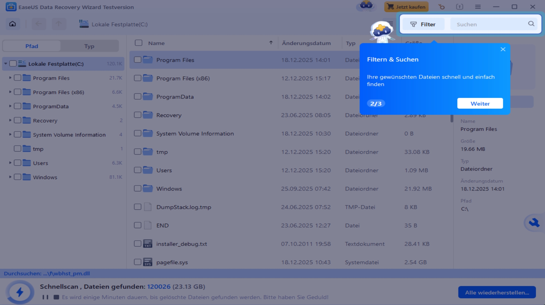Screen dimensions: 545x305
Task: Click the shopping cart Jetzt kaufen button
Action: (x=406, y=7)
